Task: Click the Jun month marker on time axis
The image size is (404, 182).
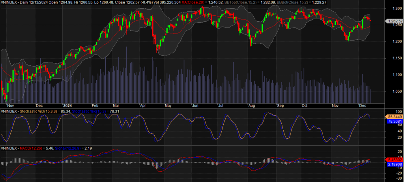Action: [x=195, y=106]
